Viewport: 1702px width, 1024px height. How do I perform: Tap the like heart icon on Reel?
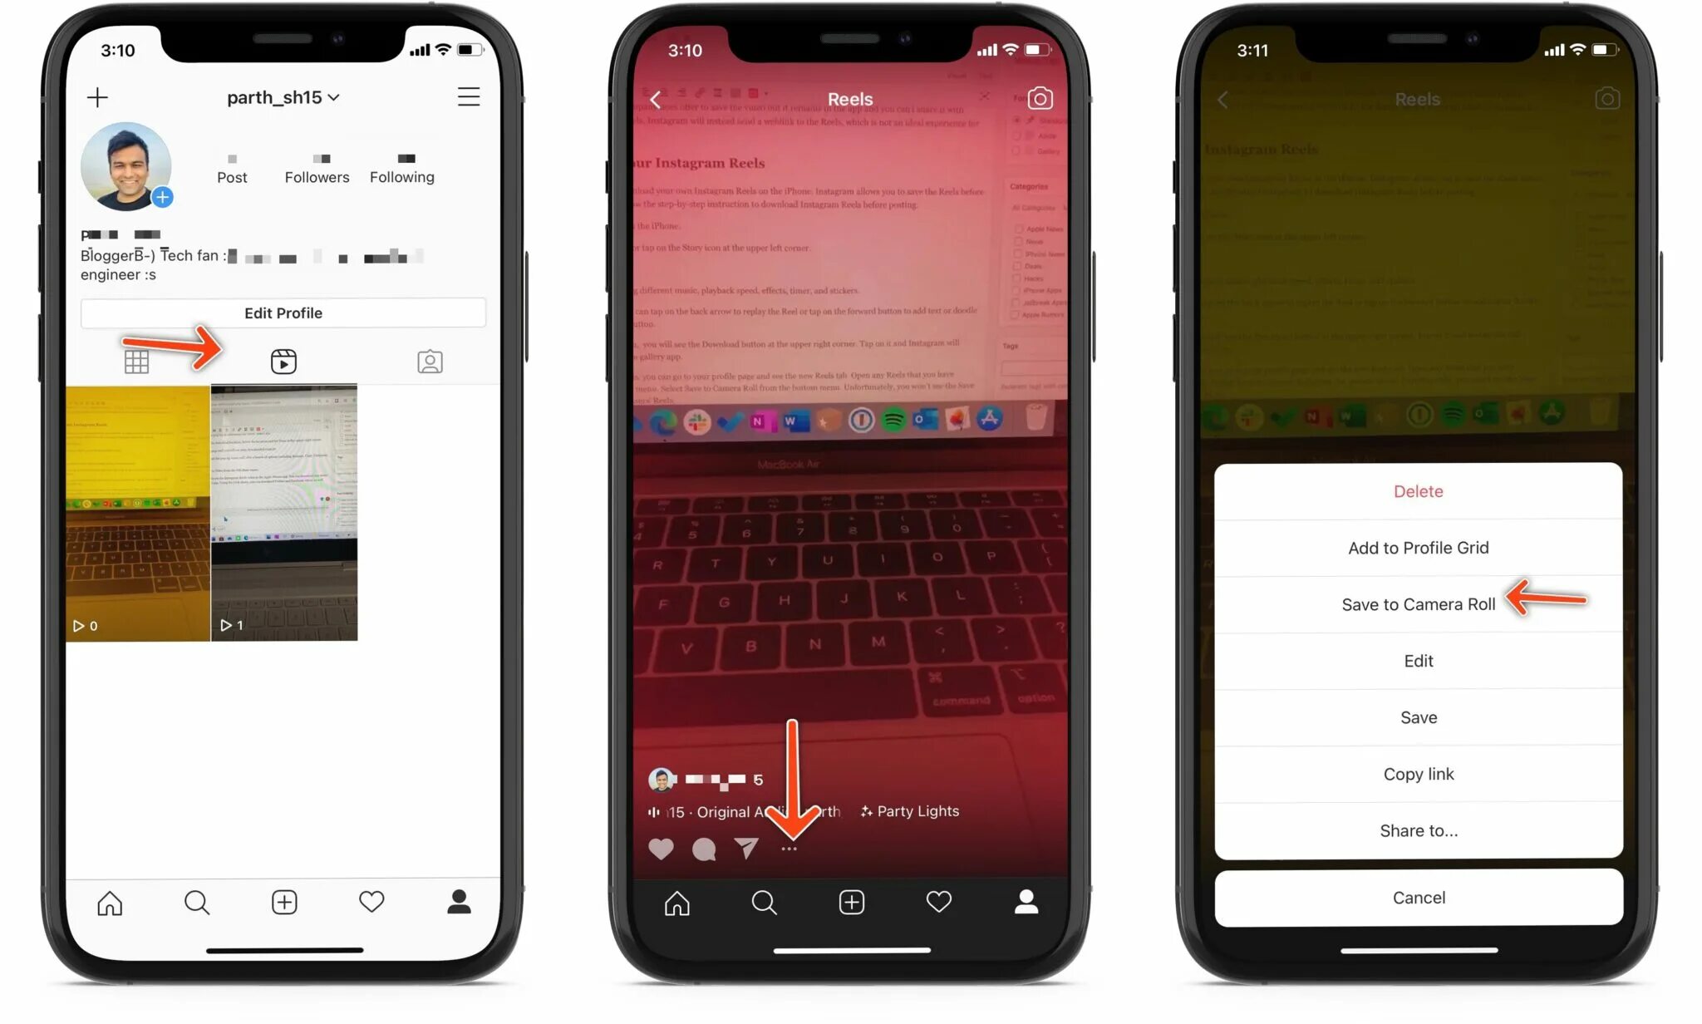(662, 848)
